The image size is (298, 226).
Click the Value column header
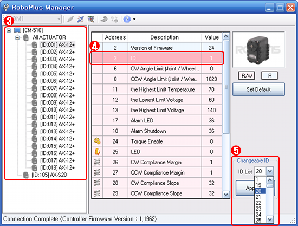point(212,37)
